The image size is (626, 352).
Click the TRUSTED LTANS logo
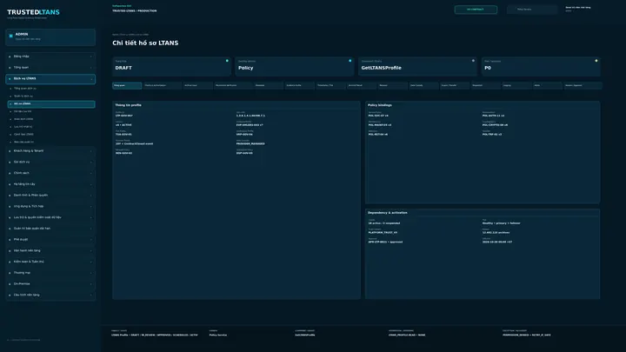[x=33, y=12]
